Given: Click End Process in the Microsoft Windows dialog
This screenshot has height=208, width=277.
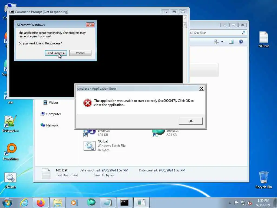Looking at the screenshot, I should pos(56,53).
